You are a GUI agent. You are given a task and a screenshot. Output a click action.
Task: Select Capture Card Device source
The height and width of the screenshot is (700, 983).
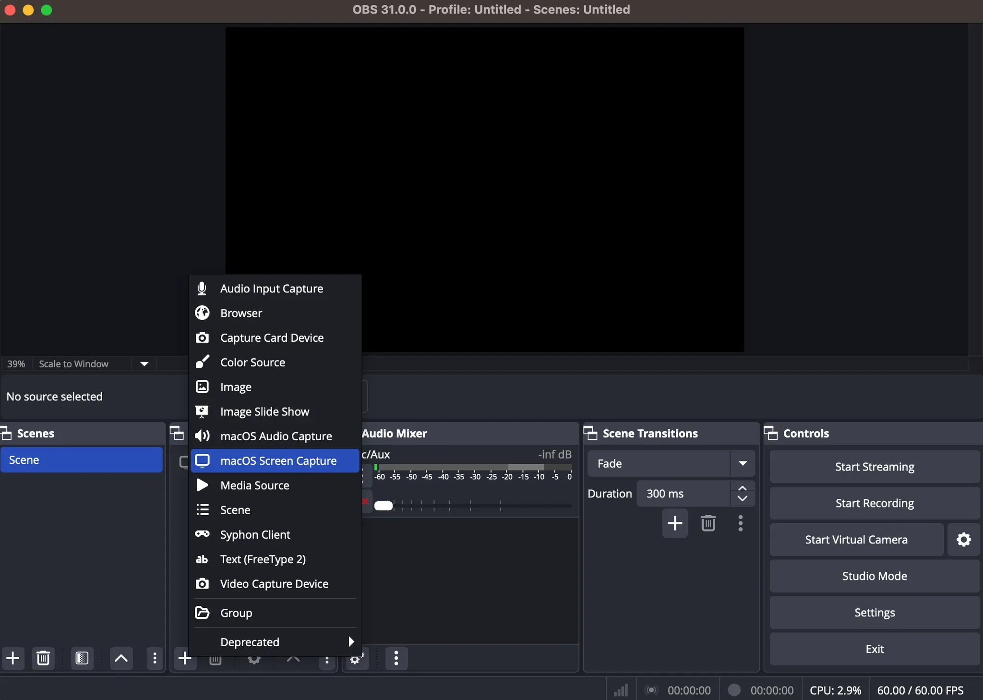tap(275, 338)
